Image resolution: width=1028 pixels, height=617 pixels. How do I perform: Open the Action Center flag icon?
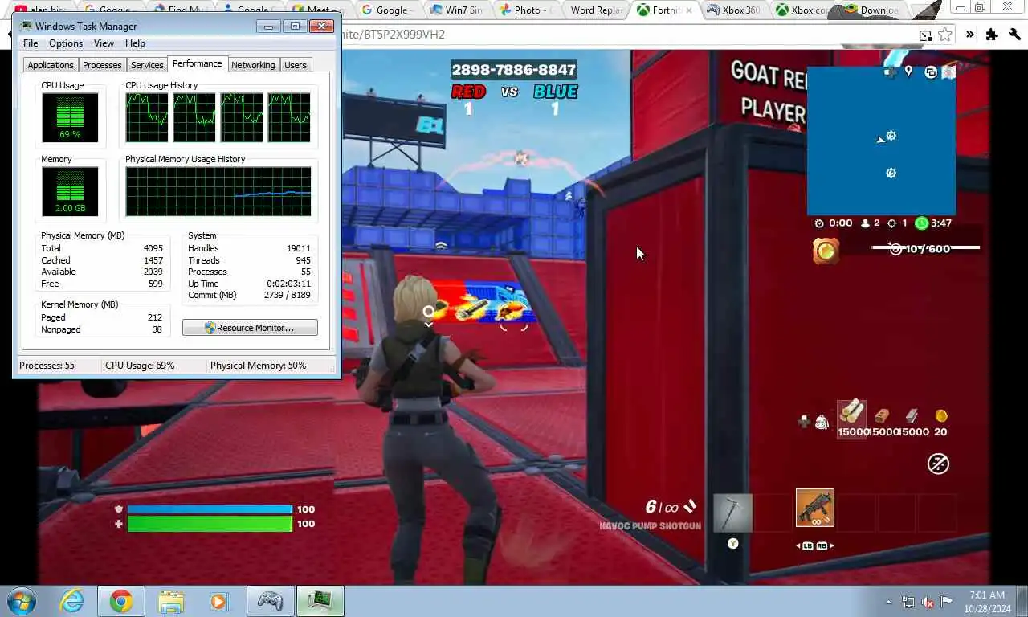pos(947,602)
